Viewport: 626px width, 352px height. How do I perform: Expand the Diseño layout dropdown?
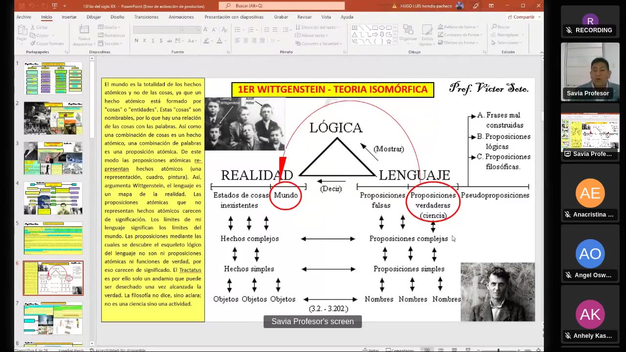[x=110, y=27]
